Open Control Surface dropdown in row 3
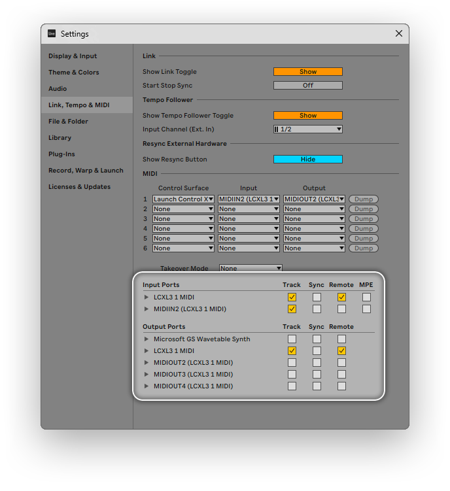This screenshot has height=491, width=450. [x=183, y=219]
